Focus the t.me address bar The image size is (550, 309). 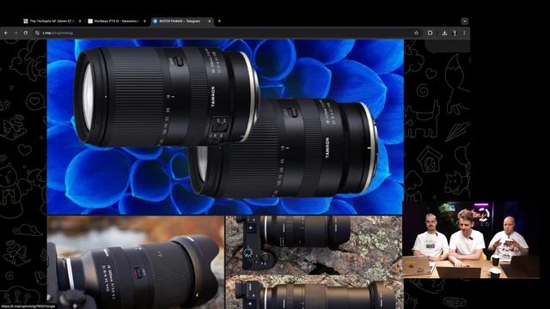(x=224, y=33)
